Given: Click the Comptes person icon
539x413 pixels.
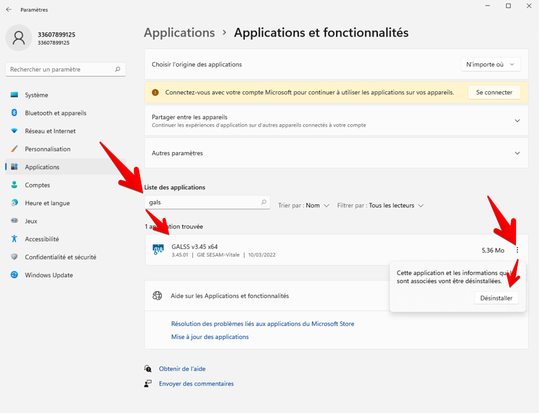Looking at the screenshot, I should pos(14,184).
